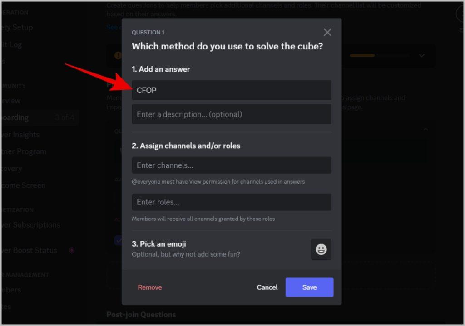Open Partner Program in the sidebar
This screenshot has height=326, width=465.
pyautogui.click(x=24, y=151)
